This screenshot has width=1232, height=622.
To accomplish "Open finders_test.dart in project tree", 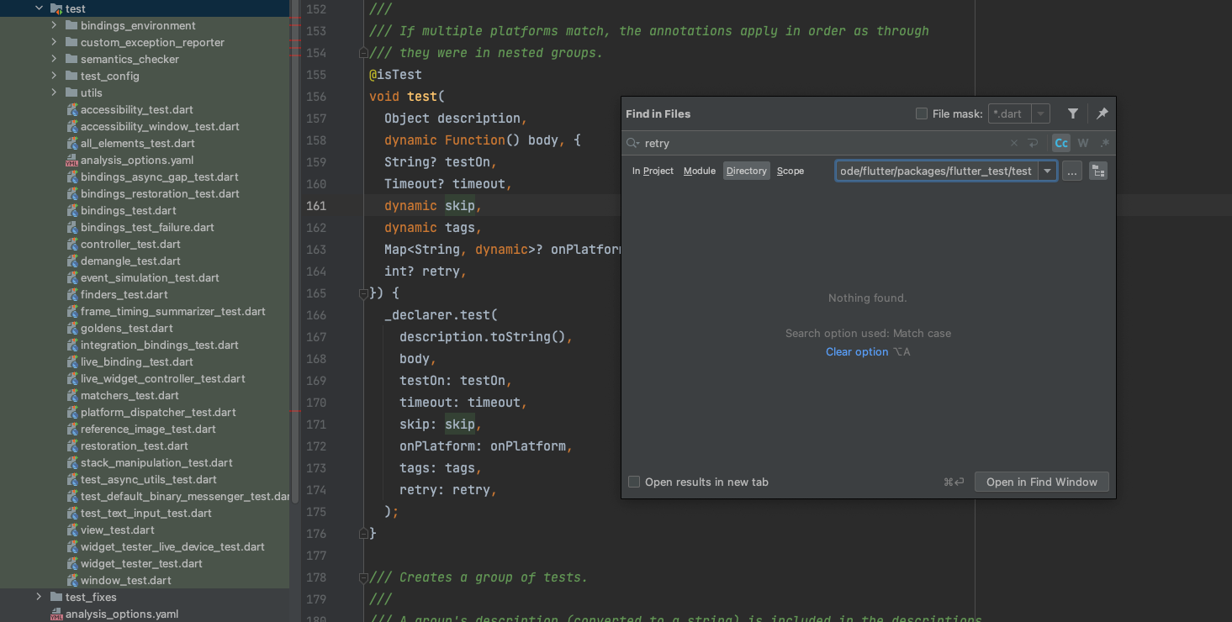I will click(x=124, y=294).
